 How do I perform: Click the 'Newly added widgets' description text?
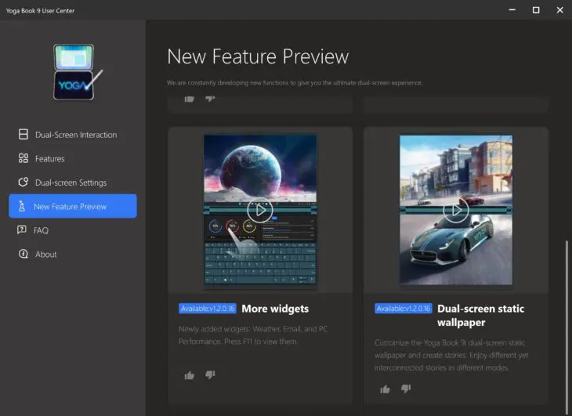tap(253, 335)
